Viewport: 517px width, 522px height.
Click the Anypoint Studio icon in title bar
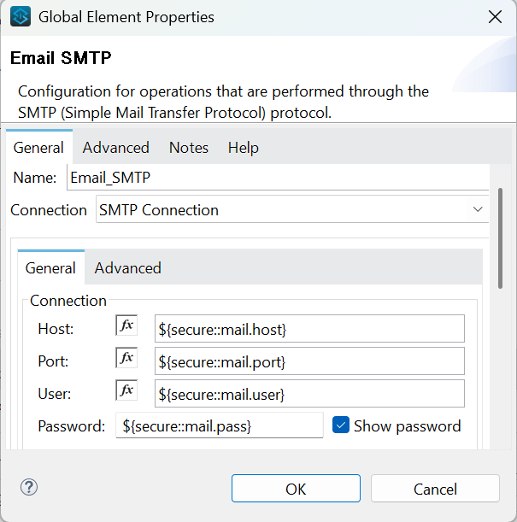pos(21,16)
